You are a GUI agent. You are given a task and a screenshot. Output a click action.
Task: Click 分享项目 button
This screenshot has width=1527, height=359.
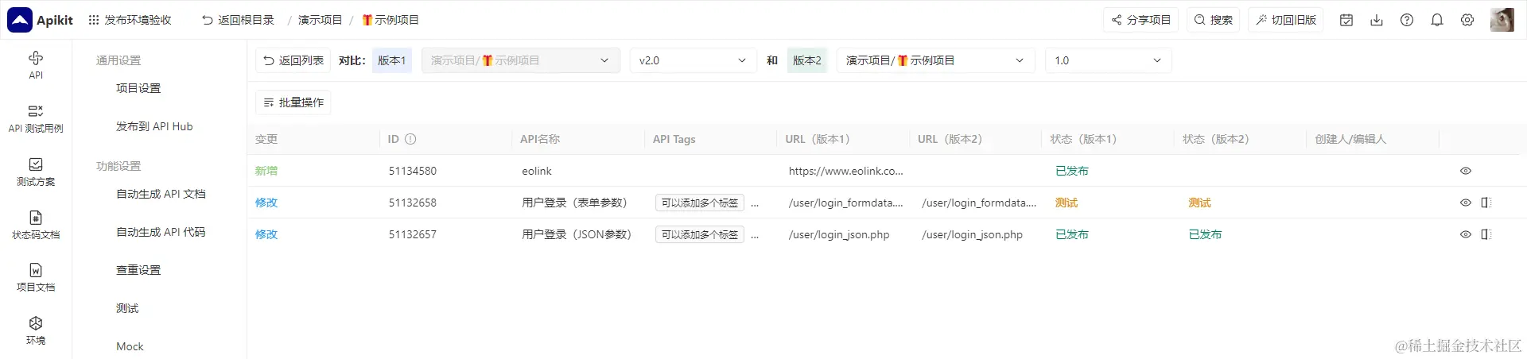tap(1141, 20)
